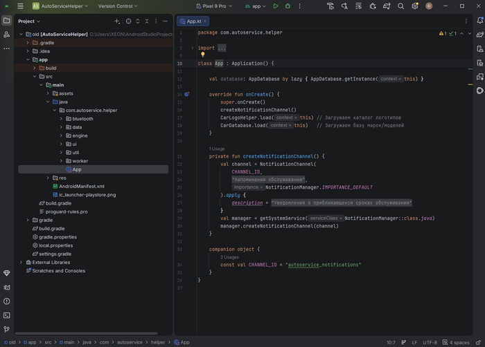Open Notifications bell icon
This screenshot has width=485, height=347.
[x=479, y=20]
